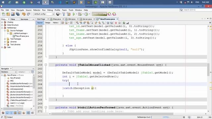Switch to History view button
This screenshot has width=212, height=119.
coord(56,23)
